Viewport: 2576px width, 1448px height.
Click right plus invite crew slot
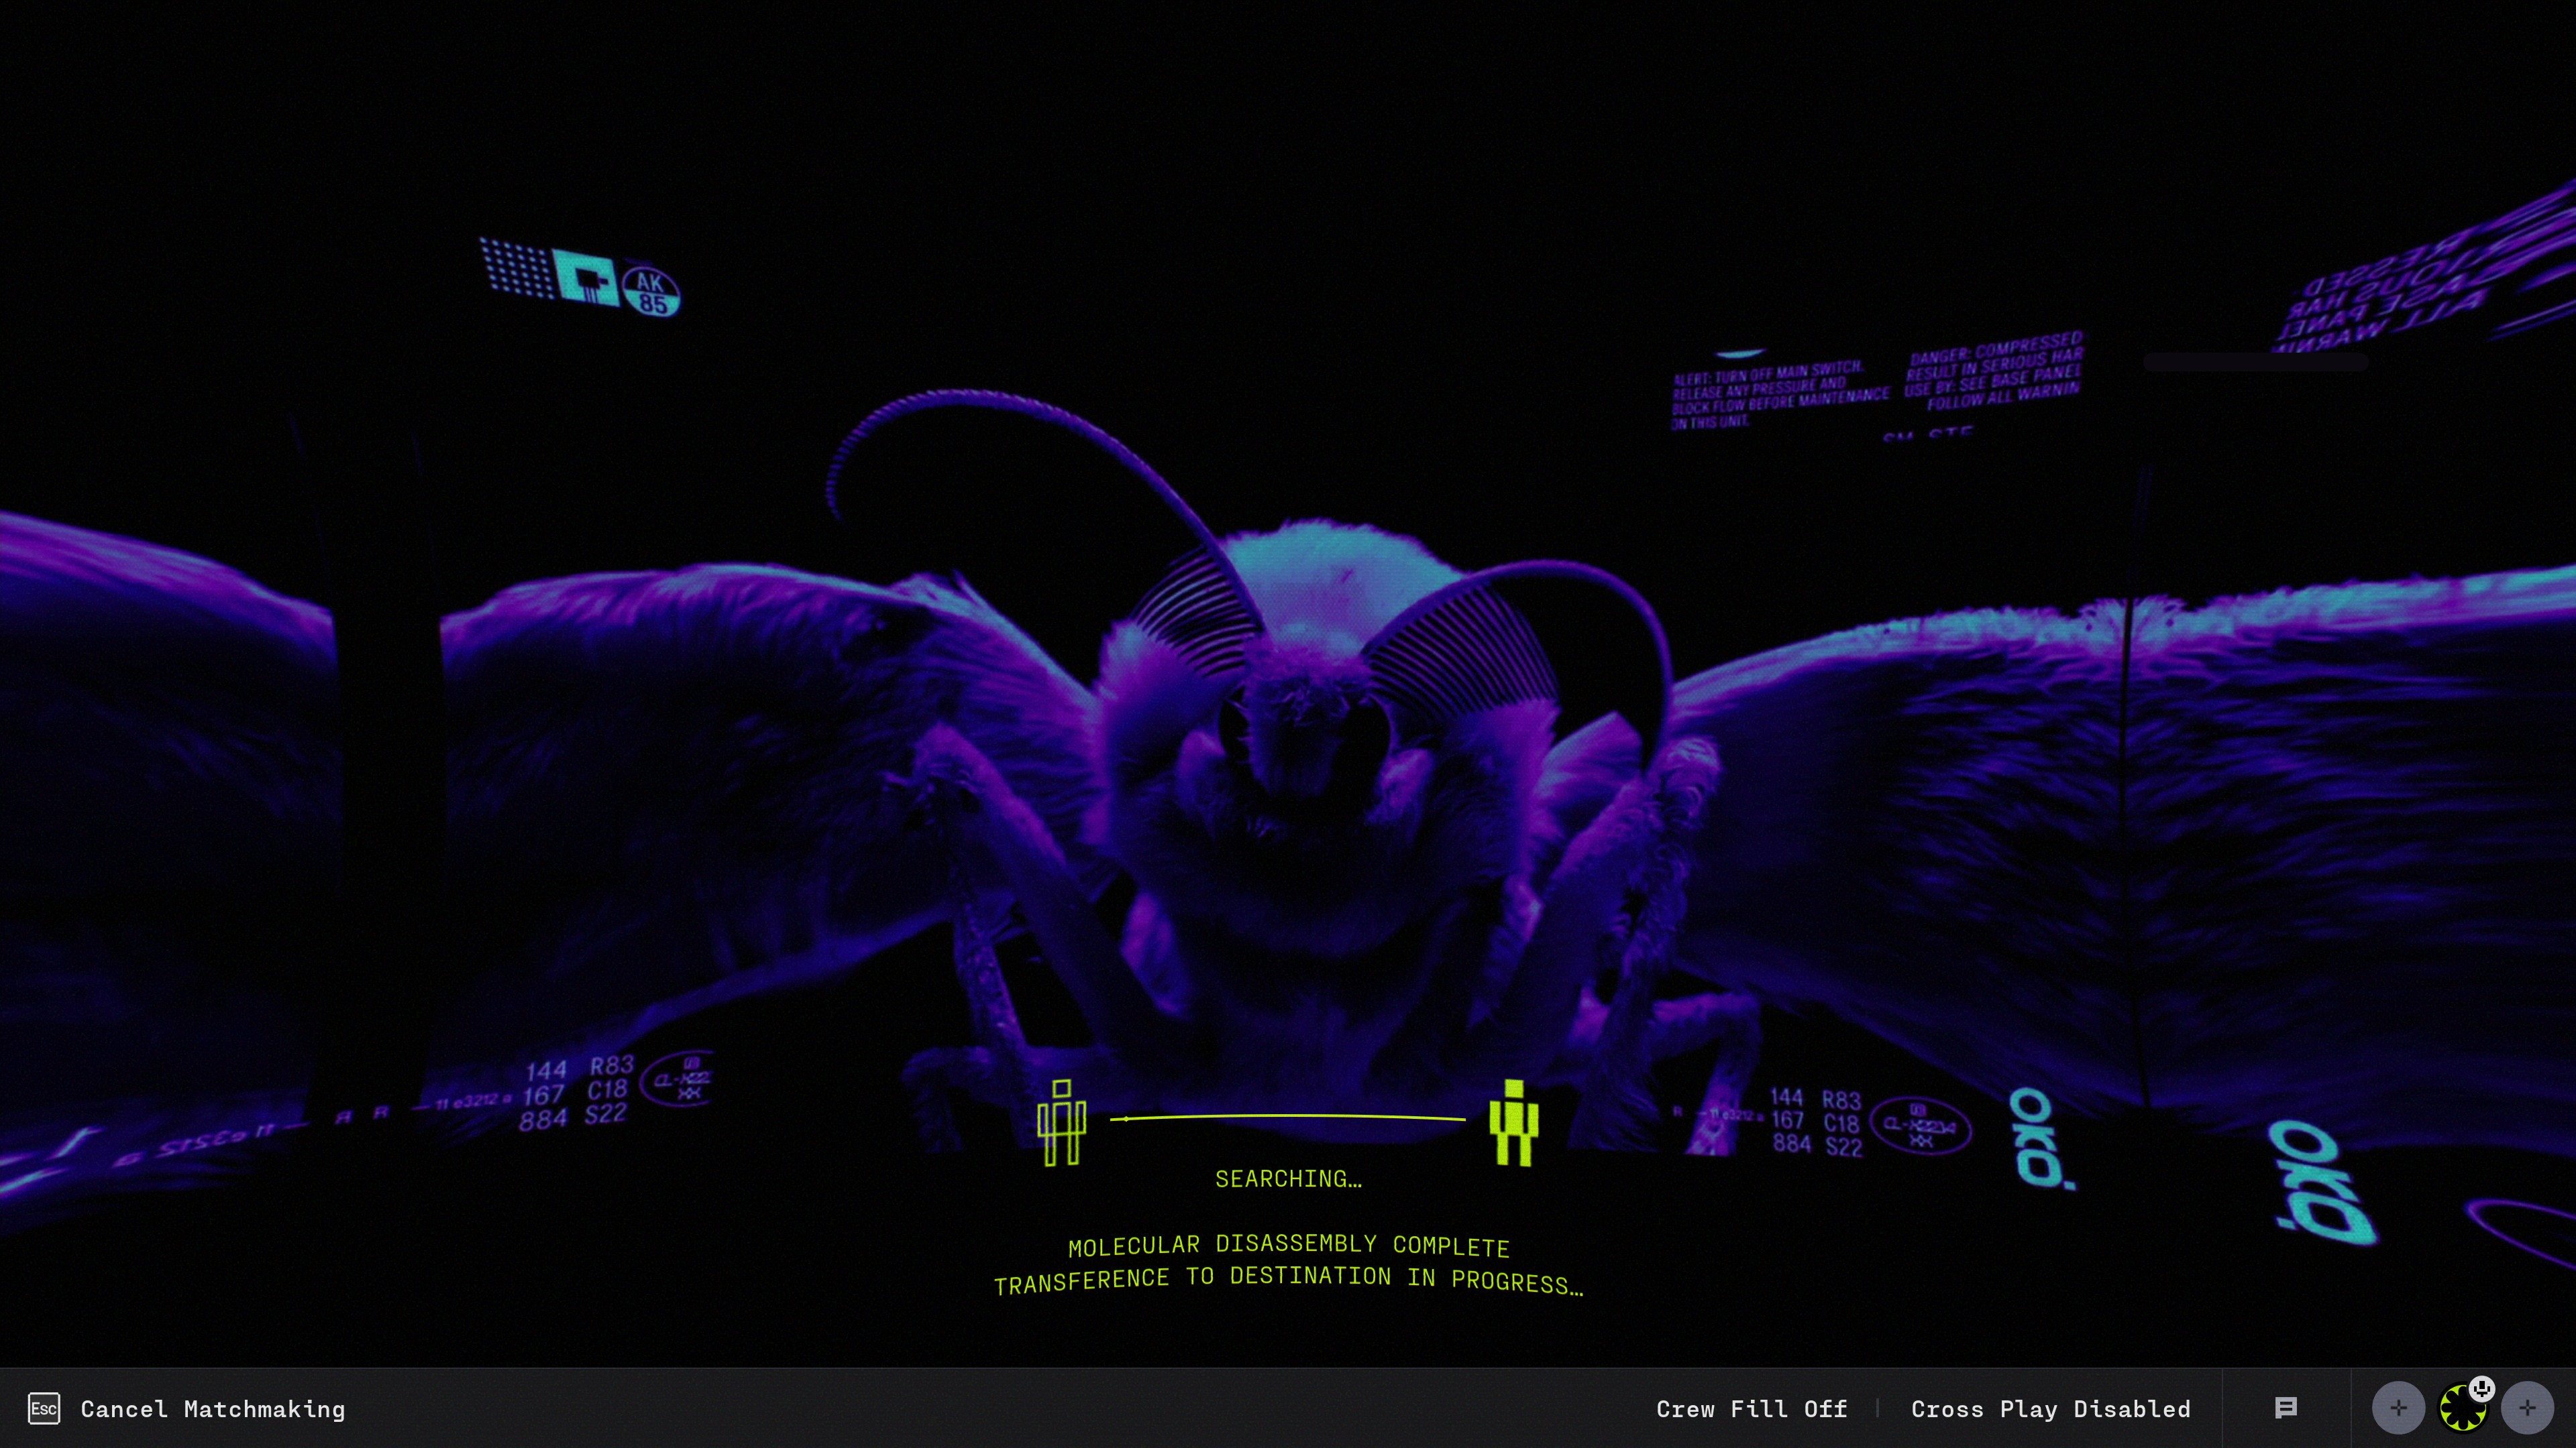point(2527,1408)
